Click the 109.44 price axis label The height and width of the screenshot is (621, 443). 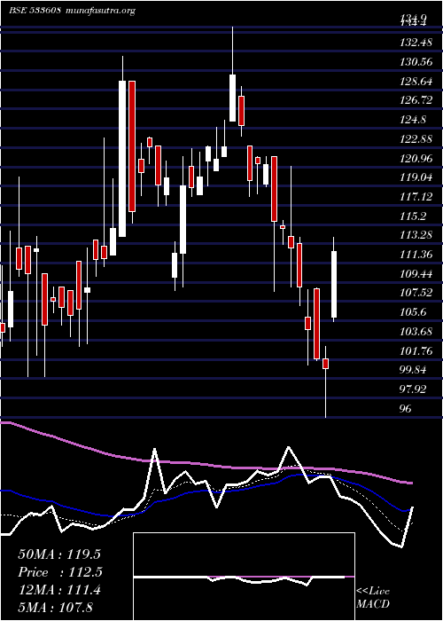(x=416, y=274)
